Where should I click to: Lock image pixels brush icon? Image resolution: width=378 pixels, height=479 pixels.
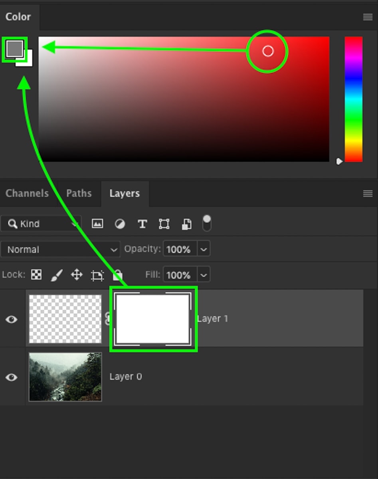tap(57, 275)
